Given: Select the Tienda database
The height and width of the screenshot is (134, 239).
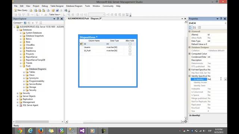Looking at the screenshot, I should point(29,63).
